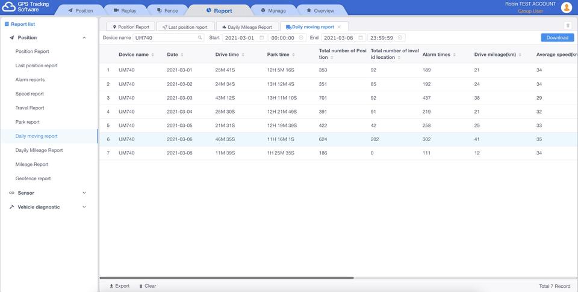Viewport: 578px width, 292px height.
Task: Open the Start date calendar icon
Action: tap(261, 37)
